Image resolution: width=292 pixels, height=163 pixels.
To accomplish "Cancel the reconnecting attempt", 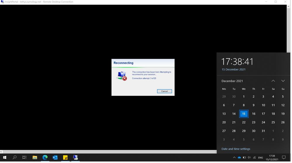I will [165, 91].
